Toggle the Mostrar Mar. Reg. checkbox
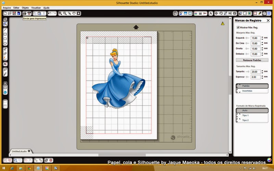Viewport: 274px width, 171px height. coord(238,27)
